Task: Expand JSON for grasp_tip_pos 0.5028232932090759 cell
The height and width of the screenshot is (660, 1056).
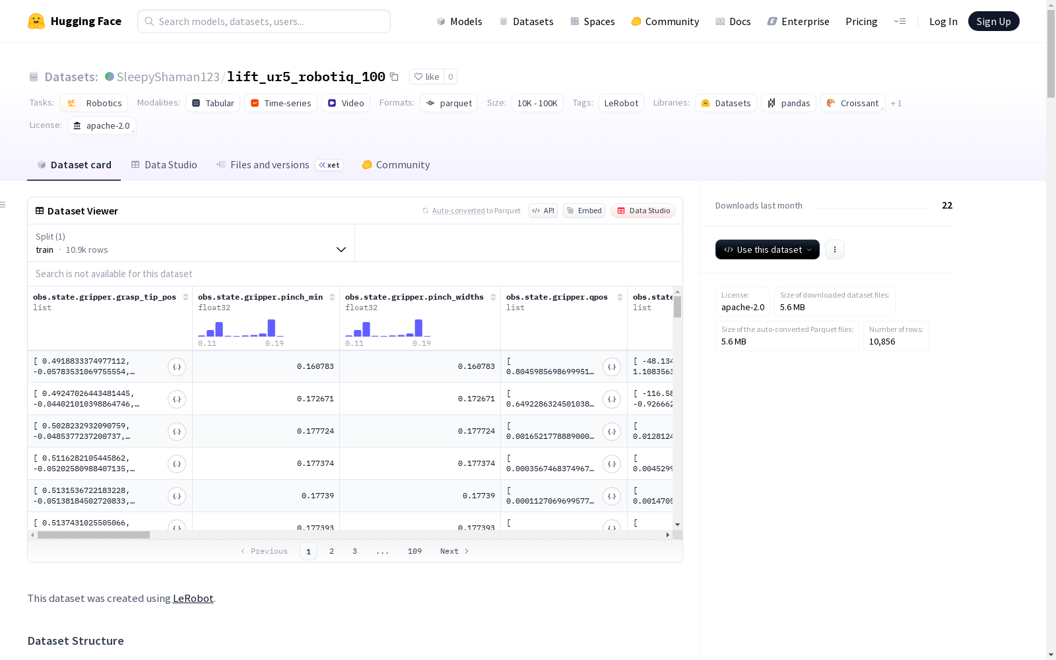Action: click(x=177, y=432)
